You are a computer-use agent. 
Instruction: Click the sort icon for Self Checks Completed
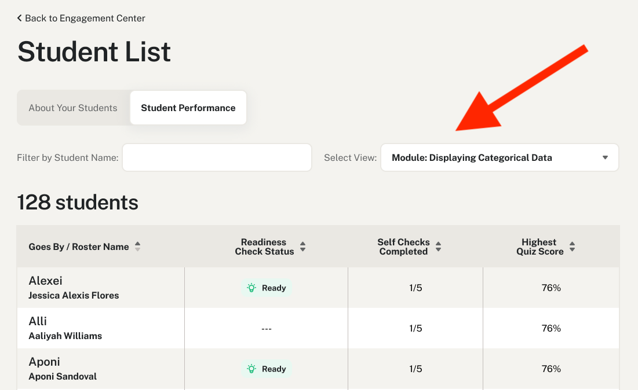(x=439, y=246)
